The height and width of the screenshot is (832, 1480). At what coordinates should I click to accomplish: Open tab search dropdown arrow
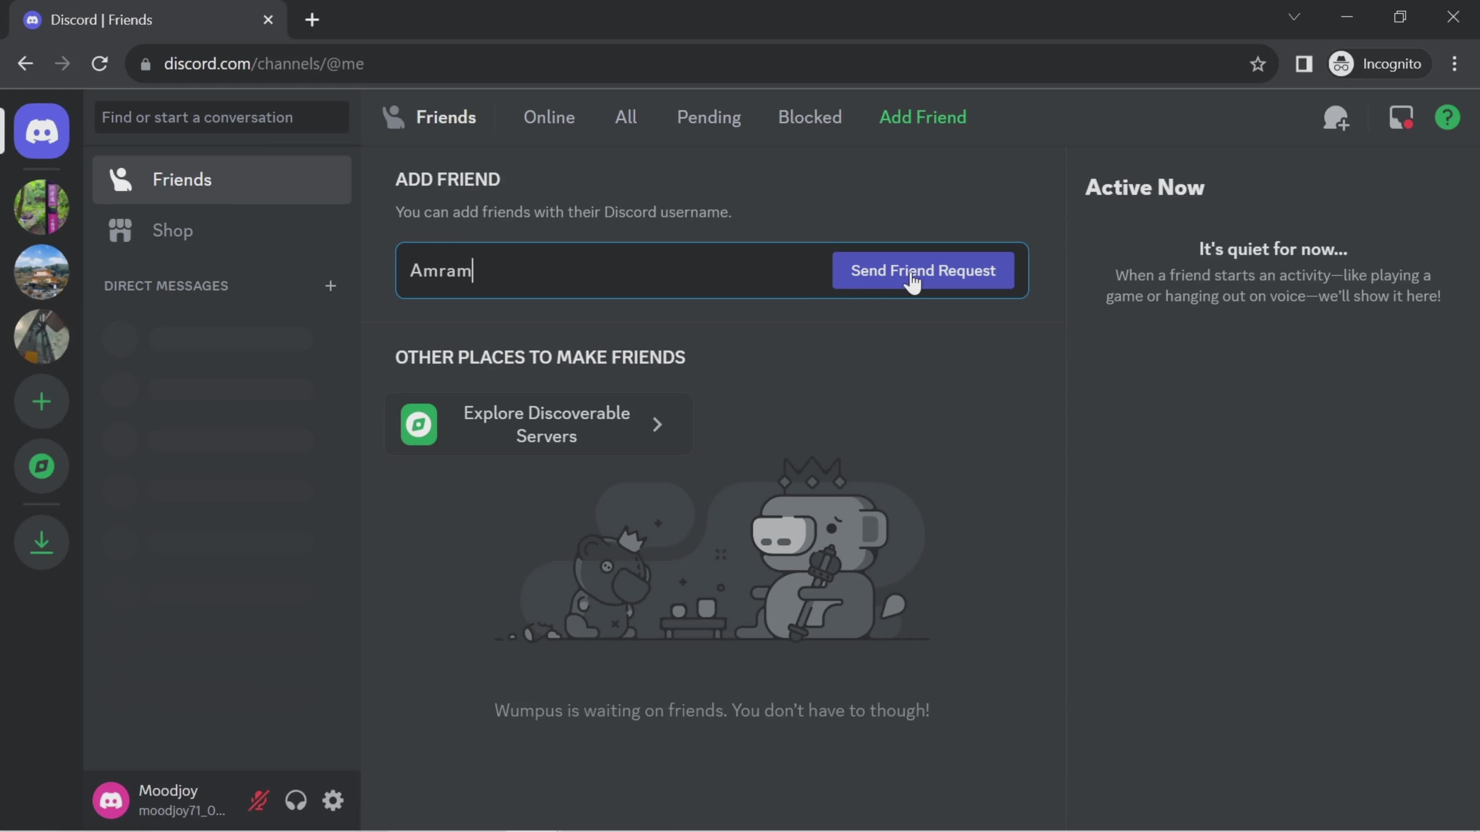pos(1294,17)
